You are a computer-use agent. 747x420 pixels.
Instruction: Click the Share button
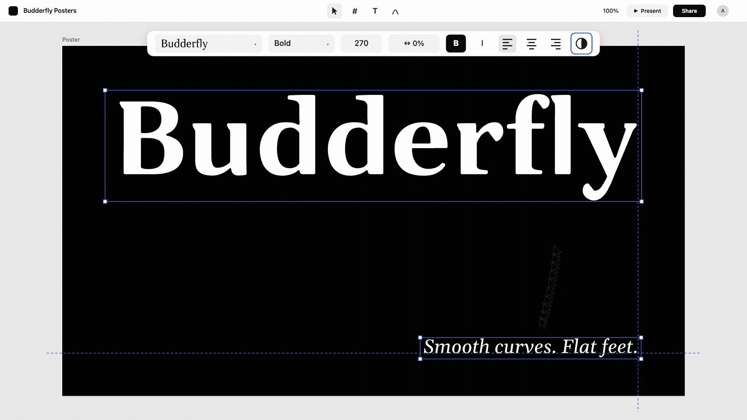pyautogui.click(x=689, y=11)
